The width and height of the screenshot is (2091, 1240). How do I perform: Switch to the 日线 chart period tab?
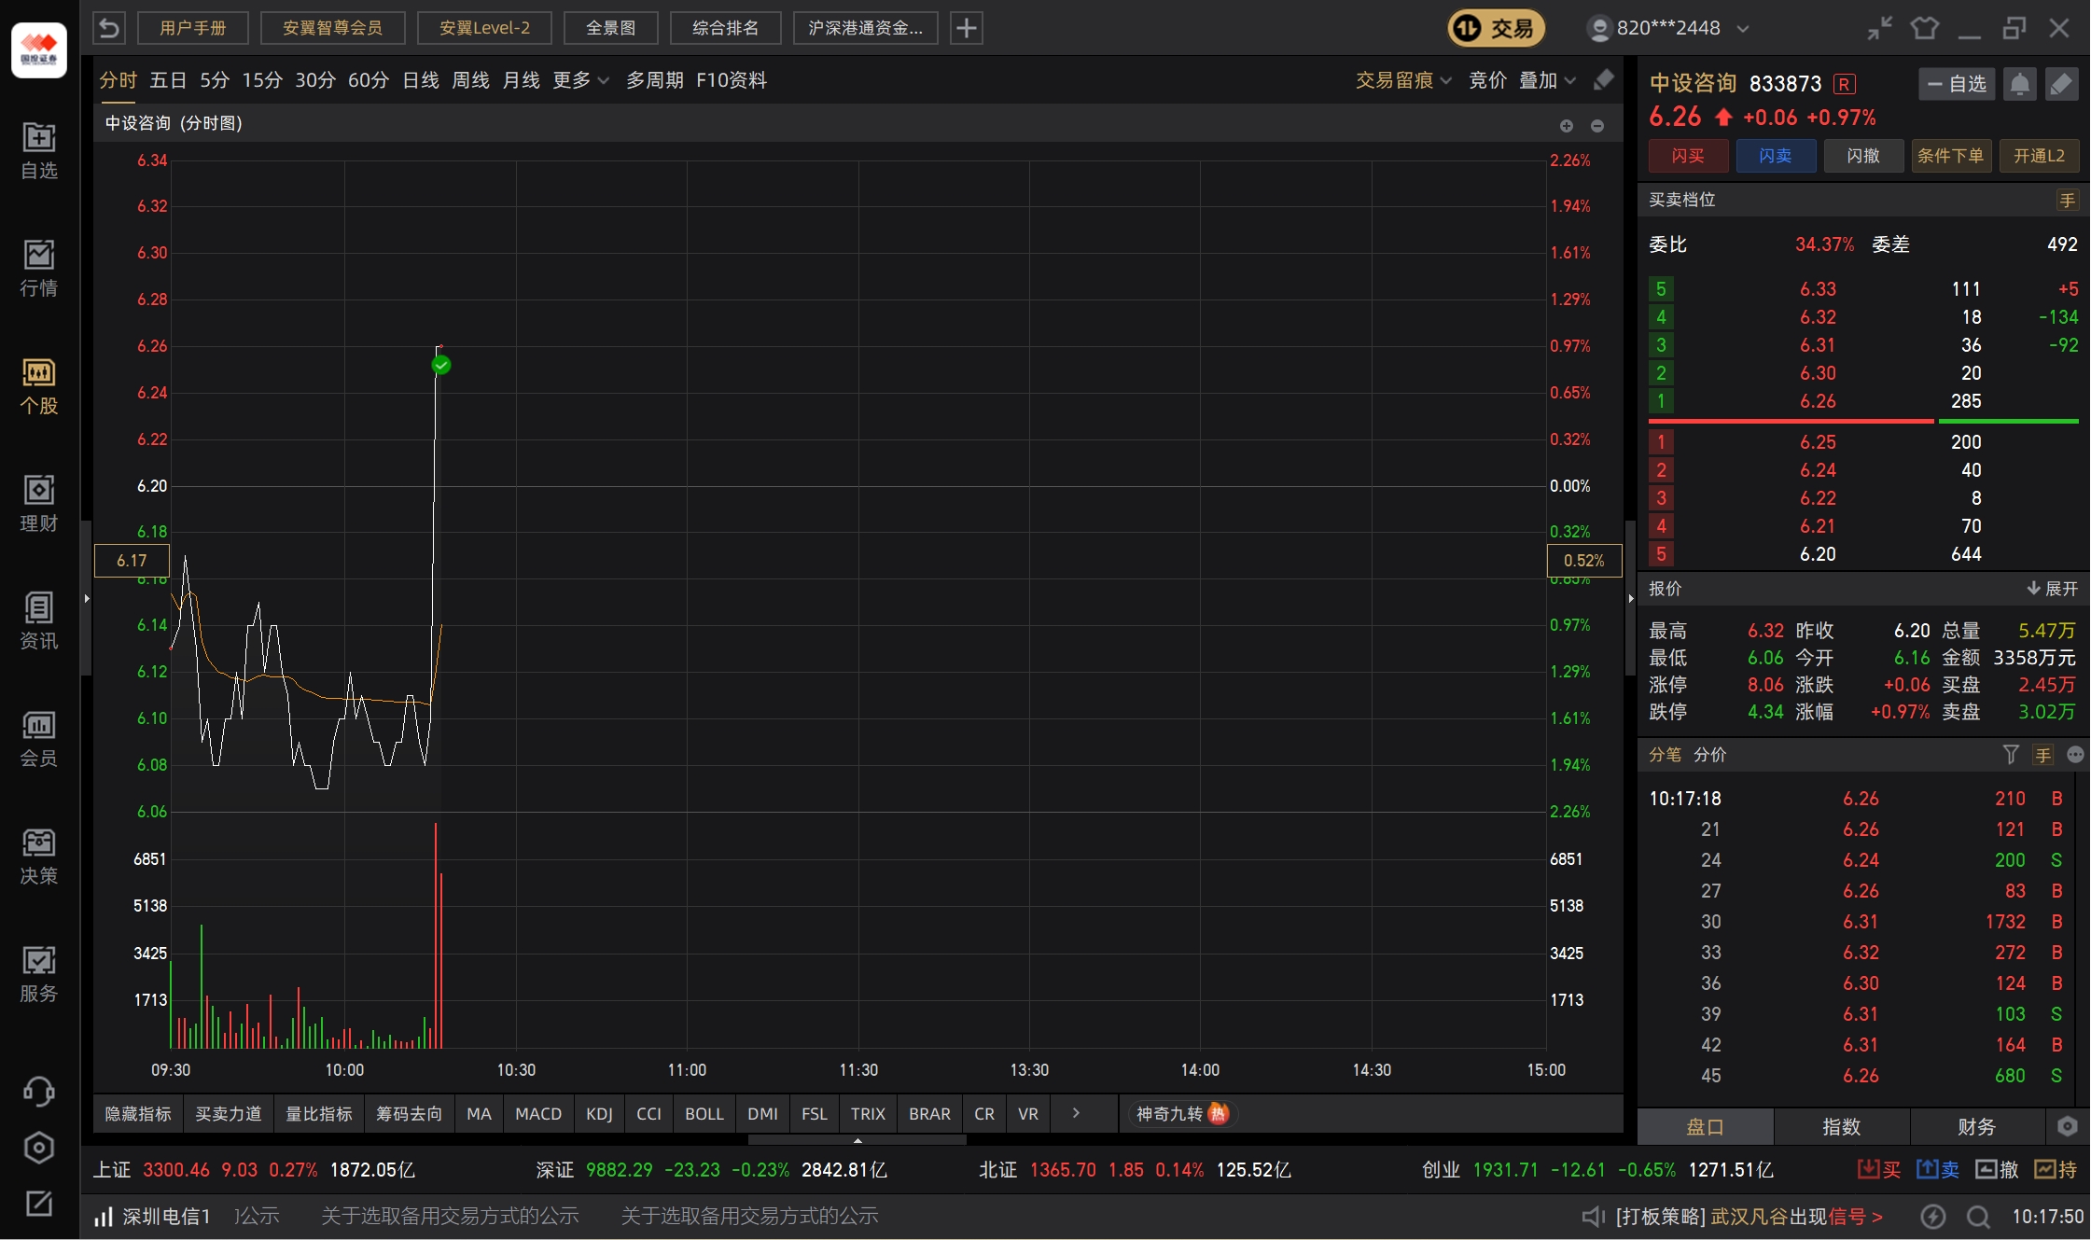[420, 80]
